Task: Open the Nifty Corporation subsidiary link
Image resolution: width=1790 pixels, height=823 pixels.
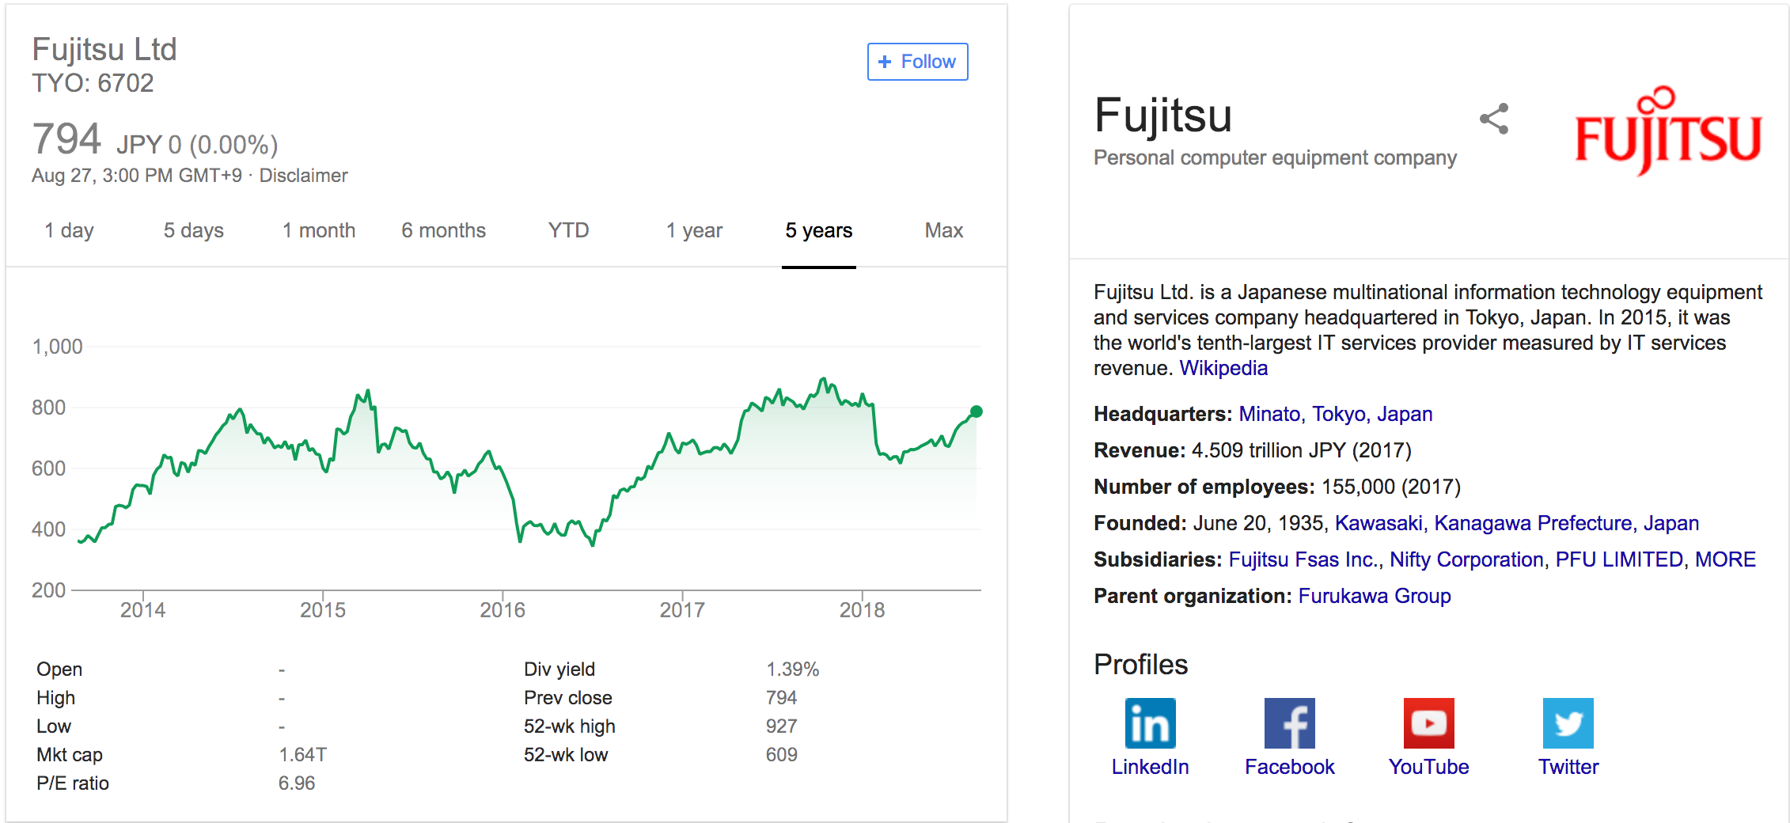Action: [1466, 559]
